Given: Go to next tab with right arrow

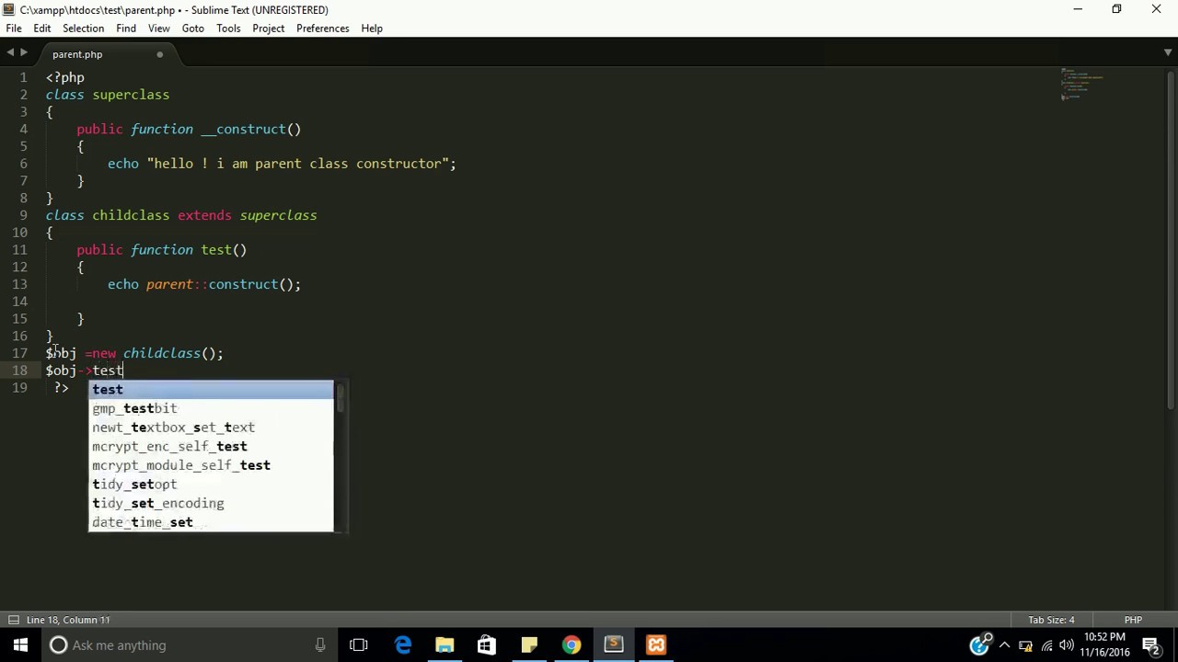Looking at the screenshot, I should pos(24,53).
